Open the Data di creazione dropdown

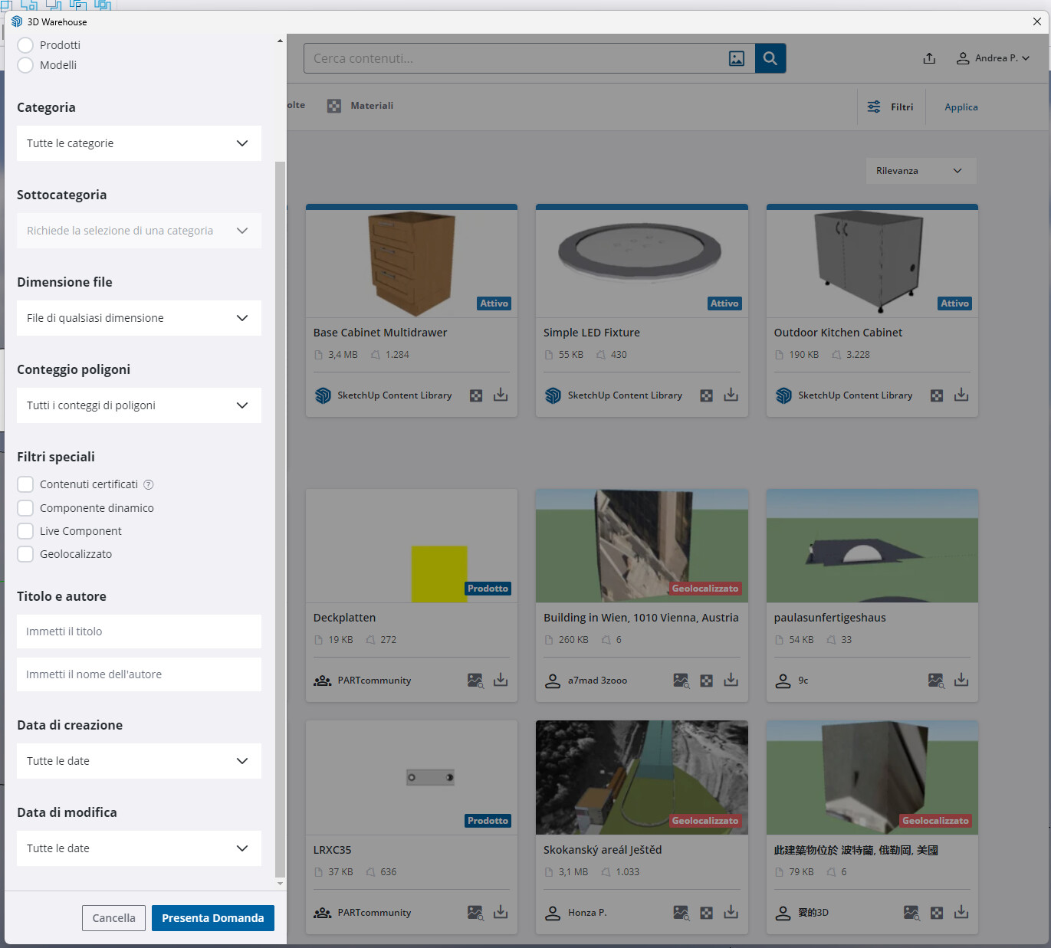pos(139,761)
